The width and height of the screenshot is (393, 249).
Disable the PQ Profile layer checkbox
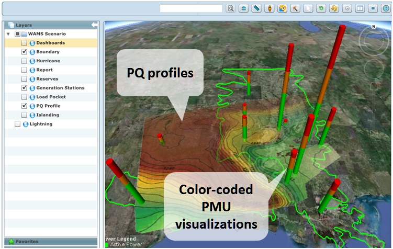tap(24, 106)
